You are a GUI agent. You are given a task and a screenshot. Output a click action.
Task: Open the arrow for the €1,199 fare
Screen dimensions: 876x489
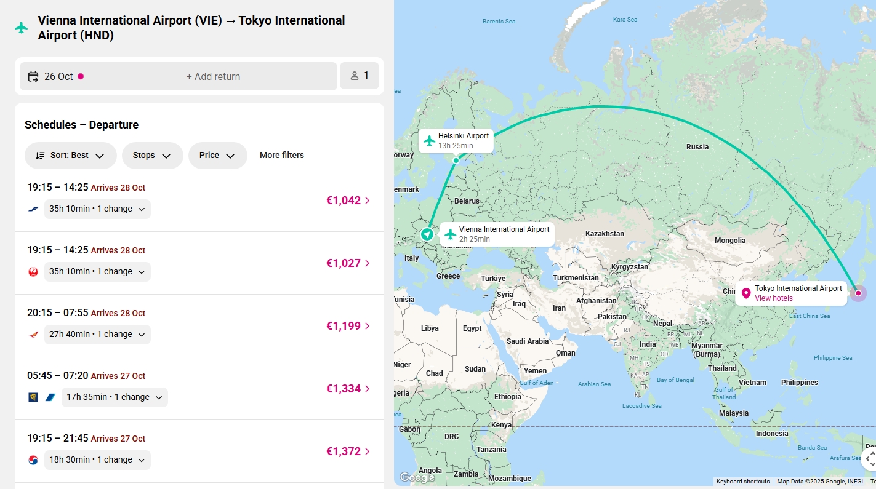pos(368,326)
